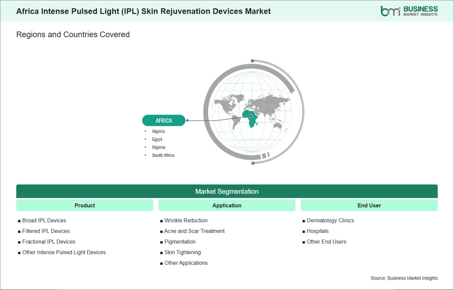454x290 pixels.
Task: Select the Application segment header
Action: 227,205
